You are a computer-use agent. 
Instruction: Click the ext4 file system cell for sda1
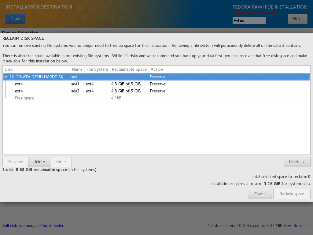tap(90, 84)
